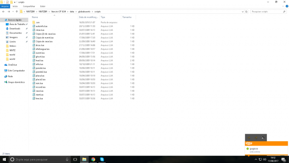
Task: Select the file named record.lua
Action: click(40, 87)
